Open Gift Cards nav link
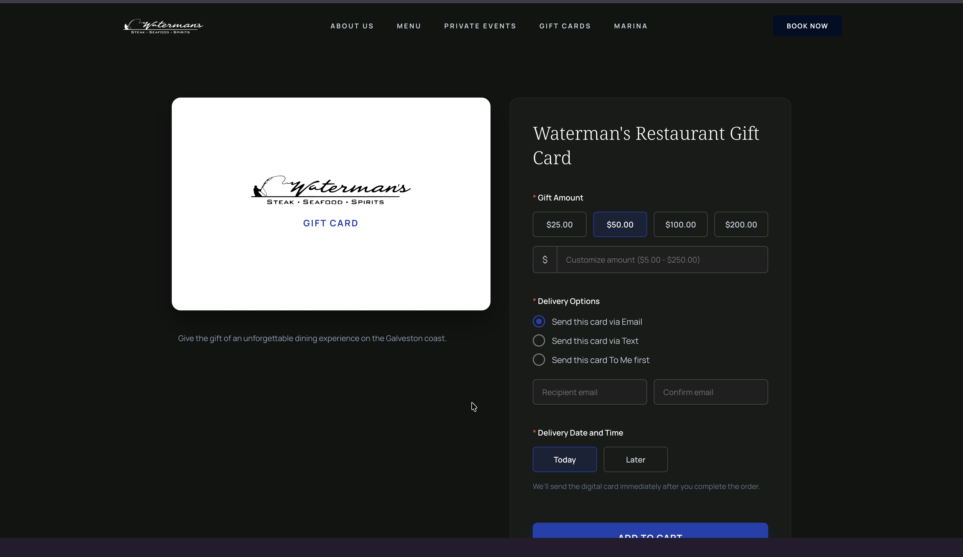Image resolution: width=963 pixels, height=557 pixels. 565,26
